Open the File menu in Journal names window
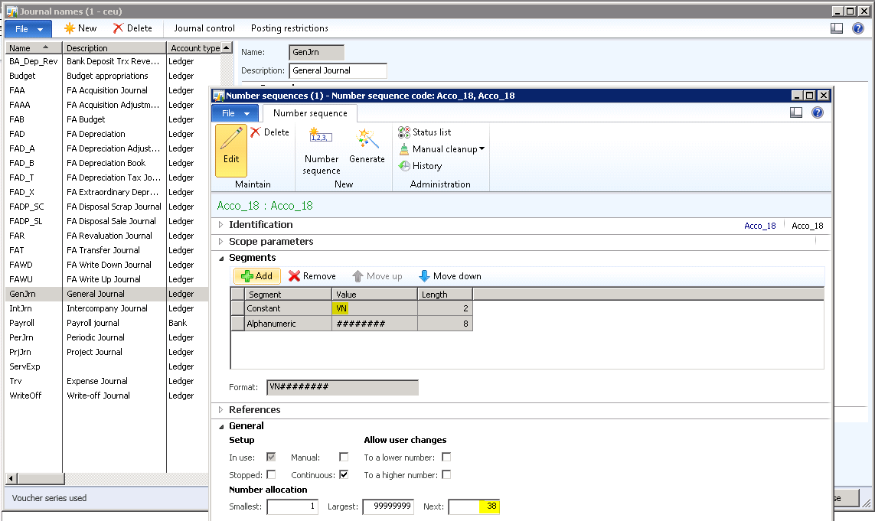875x521 pixels. click(x=28, y=28)
